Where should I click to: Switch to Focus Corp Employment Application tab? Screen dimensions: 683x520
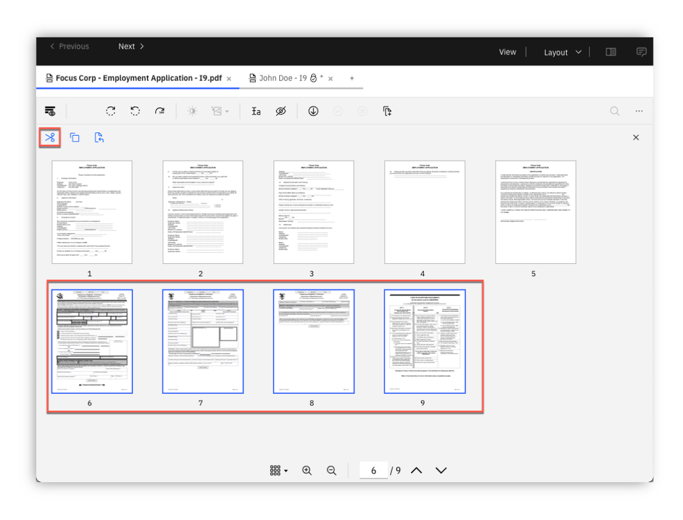tap(139, 78)
